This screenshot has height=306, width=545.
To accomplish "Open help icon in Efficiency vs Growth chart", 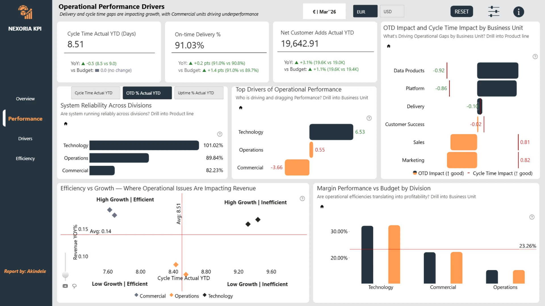I will pyautogui.click(x=302, y=199).
